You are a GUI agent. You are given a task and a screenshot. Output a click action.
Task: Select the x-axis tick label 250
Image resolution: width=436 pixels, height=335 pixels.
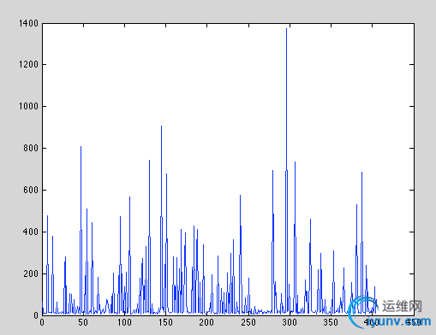pos(248,322)
